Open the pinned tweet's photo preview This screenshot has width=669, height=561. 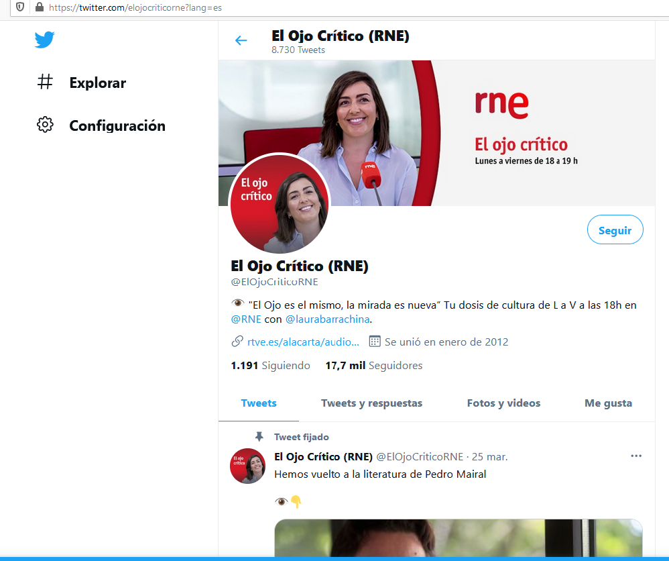[x=459, y=538]
